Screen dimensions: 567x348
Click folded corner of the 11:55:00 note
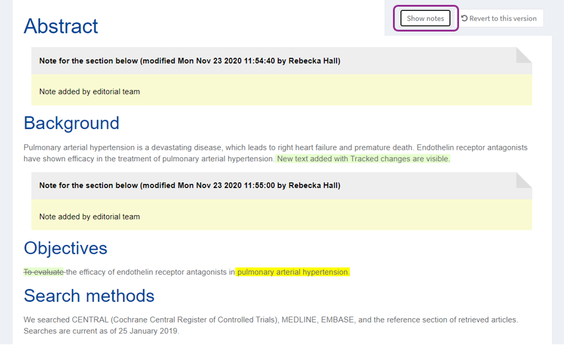[524, 180]
